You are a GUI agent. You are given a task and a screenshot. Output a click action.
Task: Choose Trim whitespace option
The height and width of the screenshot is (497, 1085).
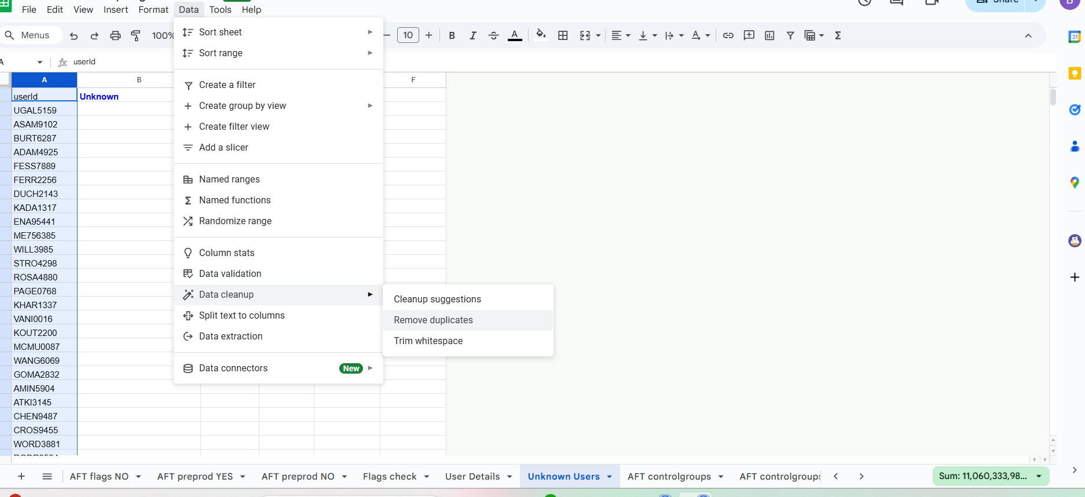pos(428,341)
